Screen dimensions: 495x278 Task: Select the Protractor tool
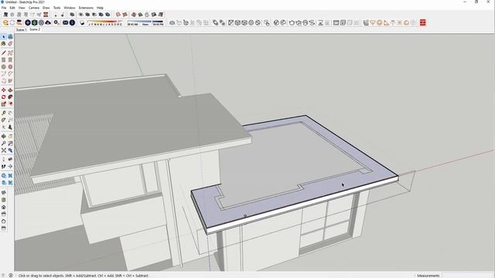pyautogui.click(x=3, y=120)
